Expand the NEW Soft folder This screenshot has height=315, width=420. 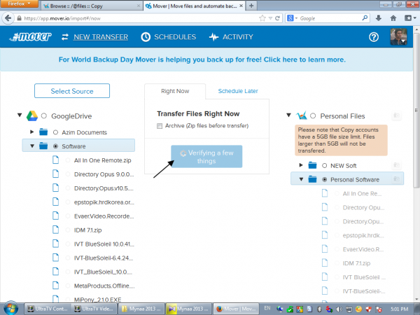coord(301,165)
